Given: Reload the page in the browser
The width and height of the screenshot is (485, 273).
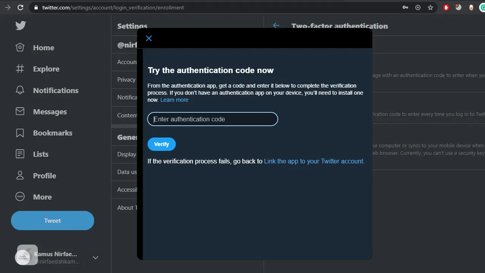Looking at the screenshot, I should [x=20, y=7].
